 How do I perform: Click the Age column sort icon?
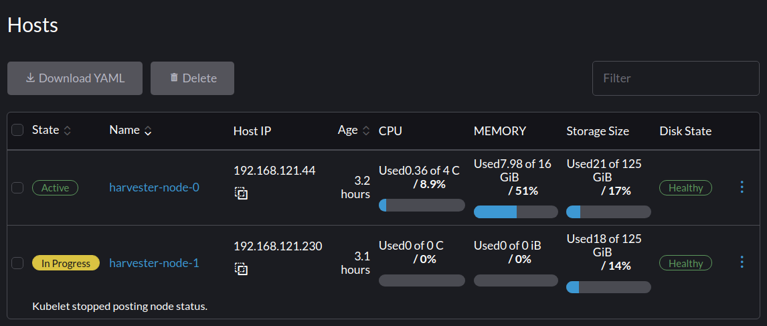click(366, 131)
